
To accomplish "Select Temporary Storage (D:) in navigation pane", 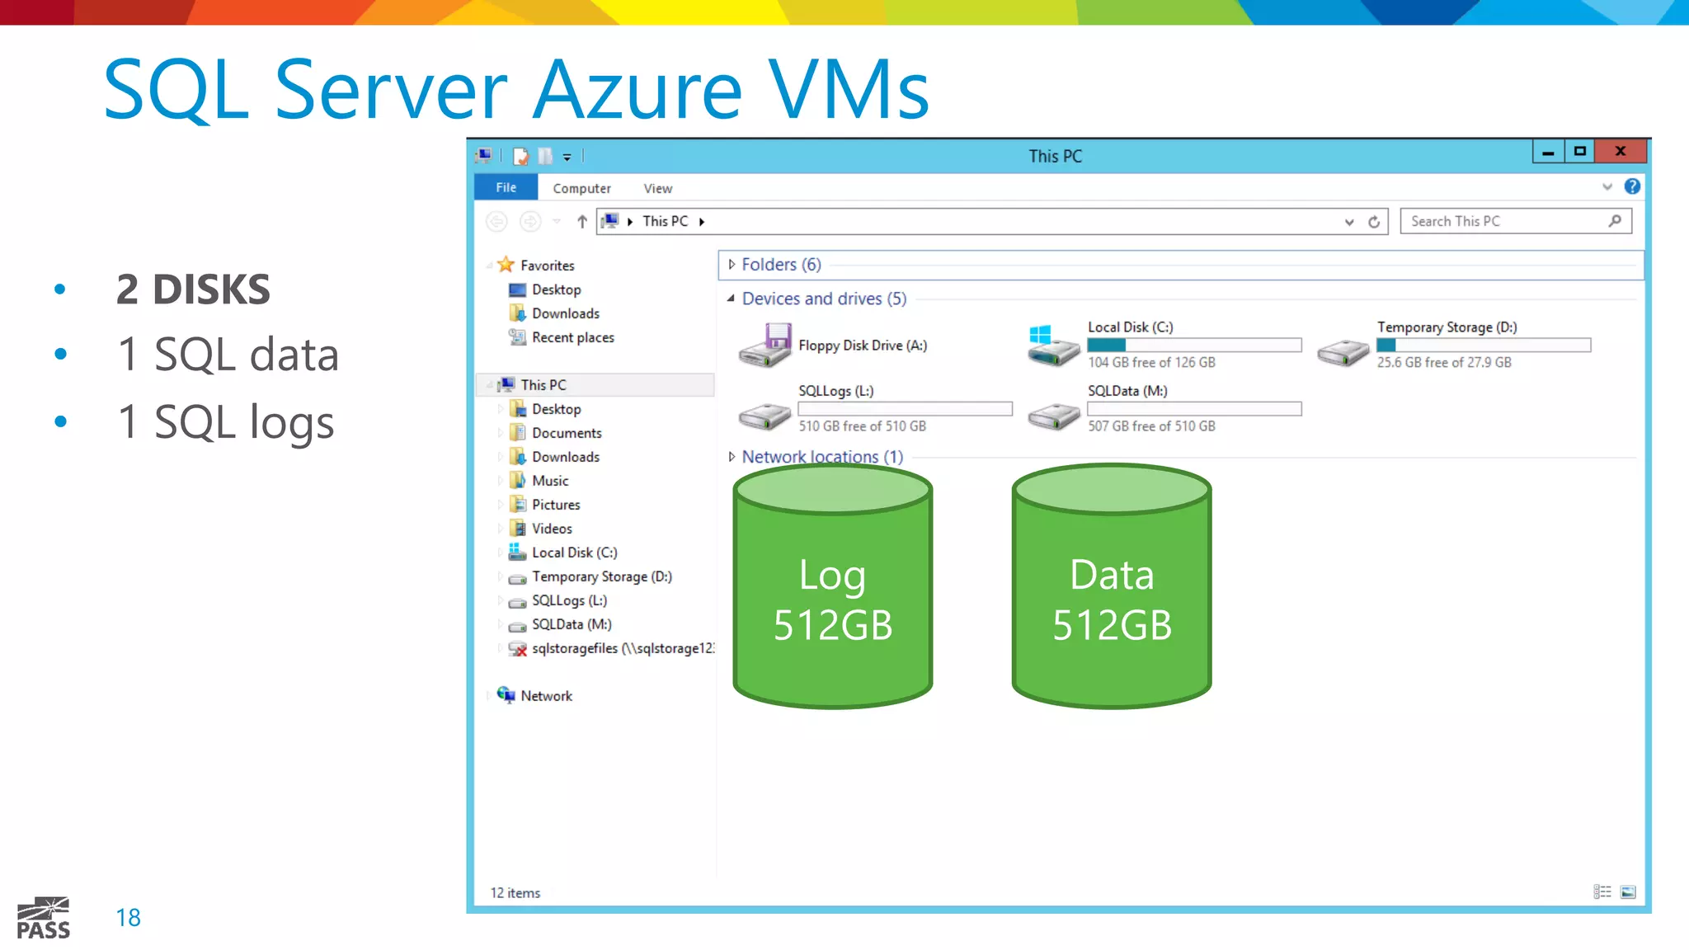I will 602,576.
